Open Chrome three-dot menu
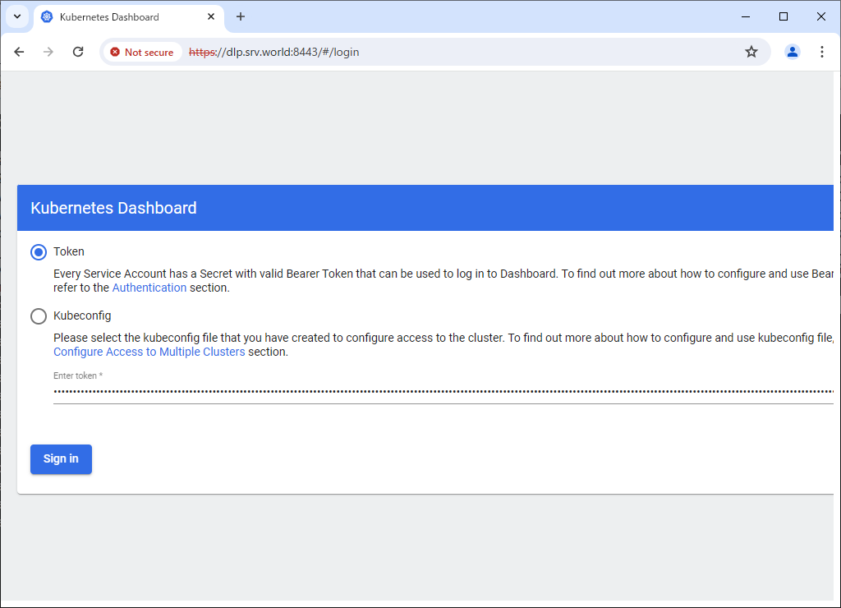The width and height of the screenshot is (841, 608). click(821, 52)
